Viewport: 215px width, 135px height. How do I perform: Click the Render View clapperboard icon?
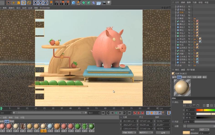point(56,3)
